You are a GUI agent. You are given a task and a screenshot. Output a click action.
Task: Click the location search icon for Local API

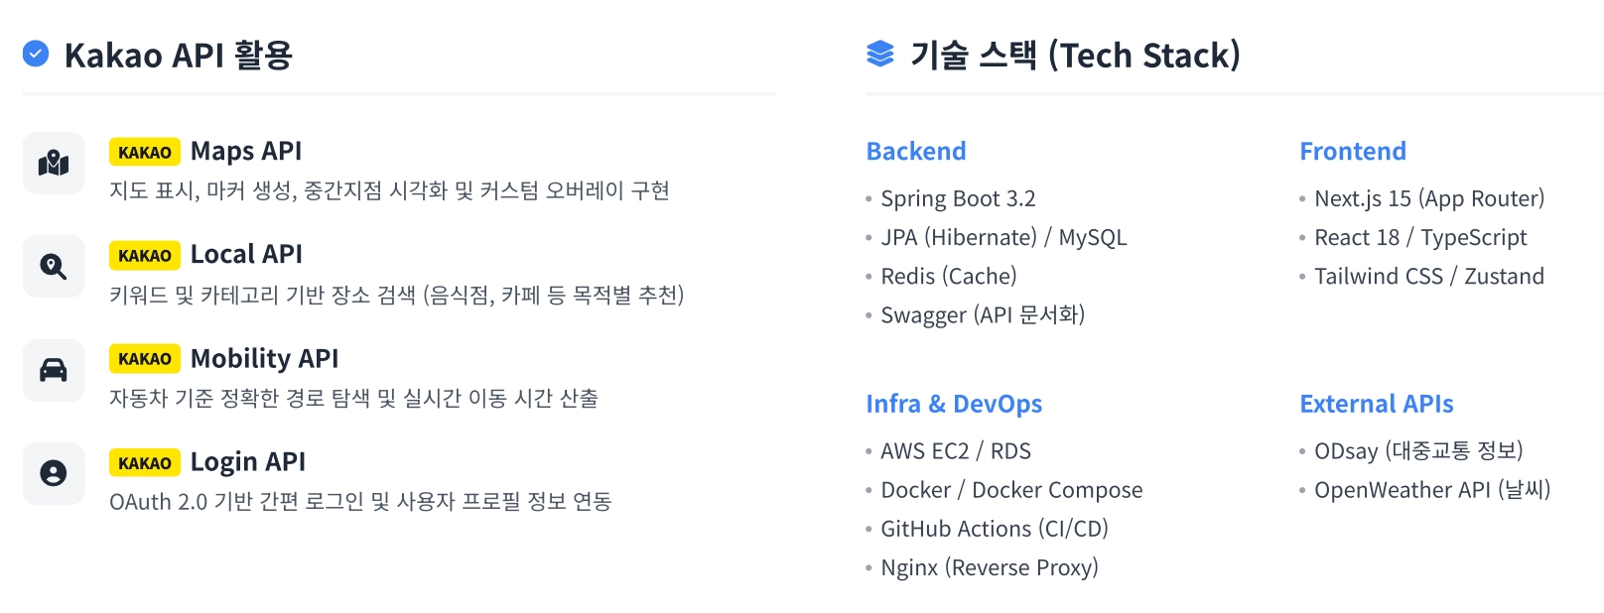pyautogui.click(x=54, y=266)
